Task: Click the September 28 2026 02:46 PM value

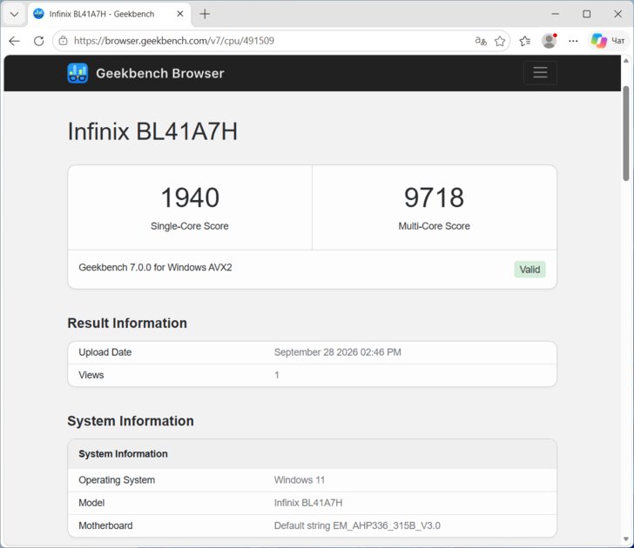Action: [338, 352]
